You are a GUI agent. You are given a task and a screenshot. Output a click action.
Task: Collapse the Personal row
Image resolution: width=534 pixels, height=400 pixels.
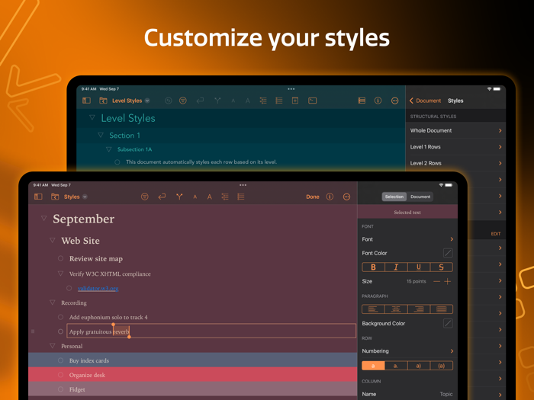[52, 346]
